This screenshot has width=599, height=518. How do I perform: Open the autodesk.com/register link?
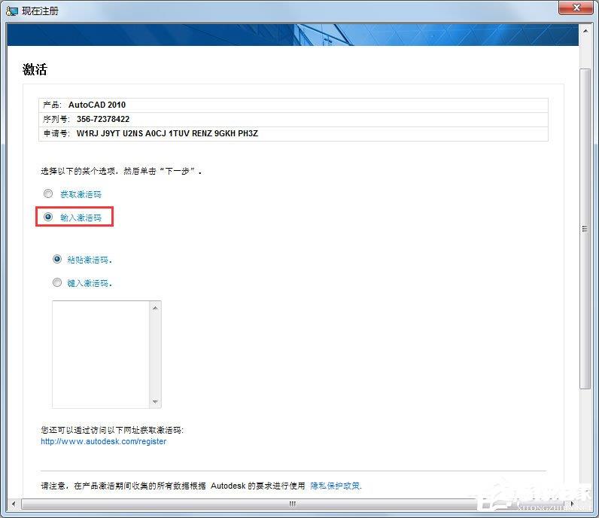click(x=103, y=441)
